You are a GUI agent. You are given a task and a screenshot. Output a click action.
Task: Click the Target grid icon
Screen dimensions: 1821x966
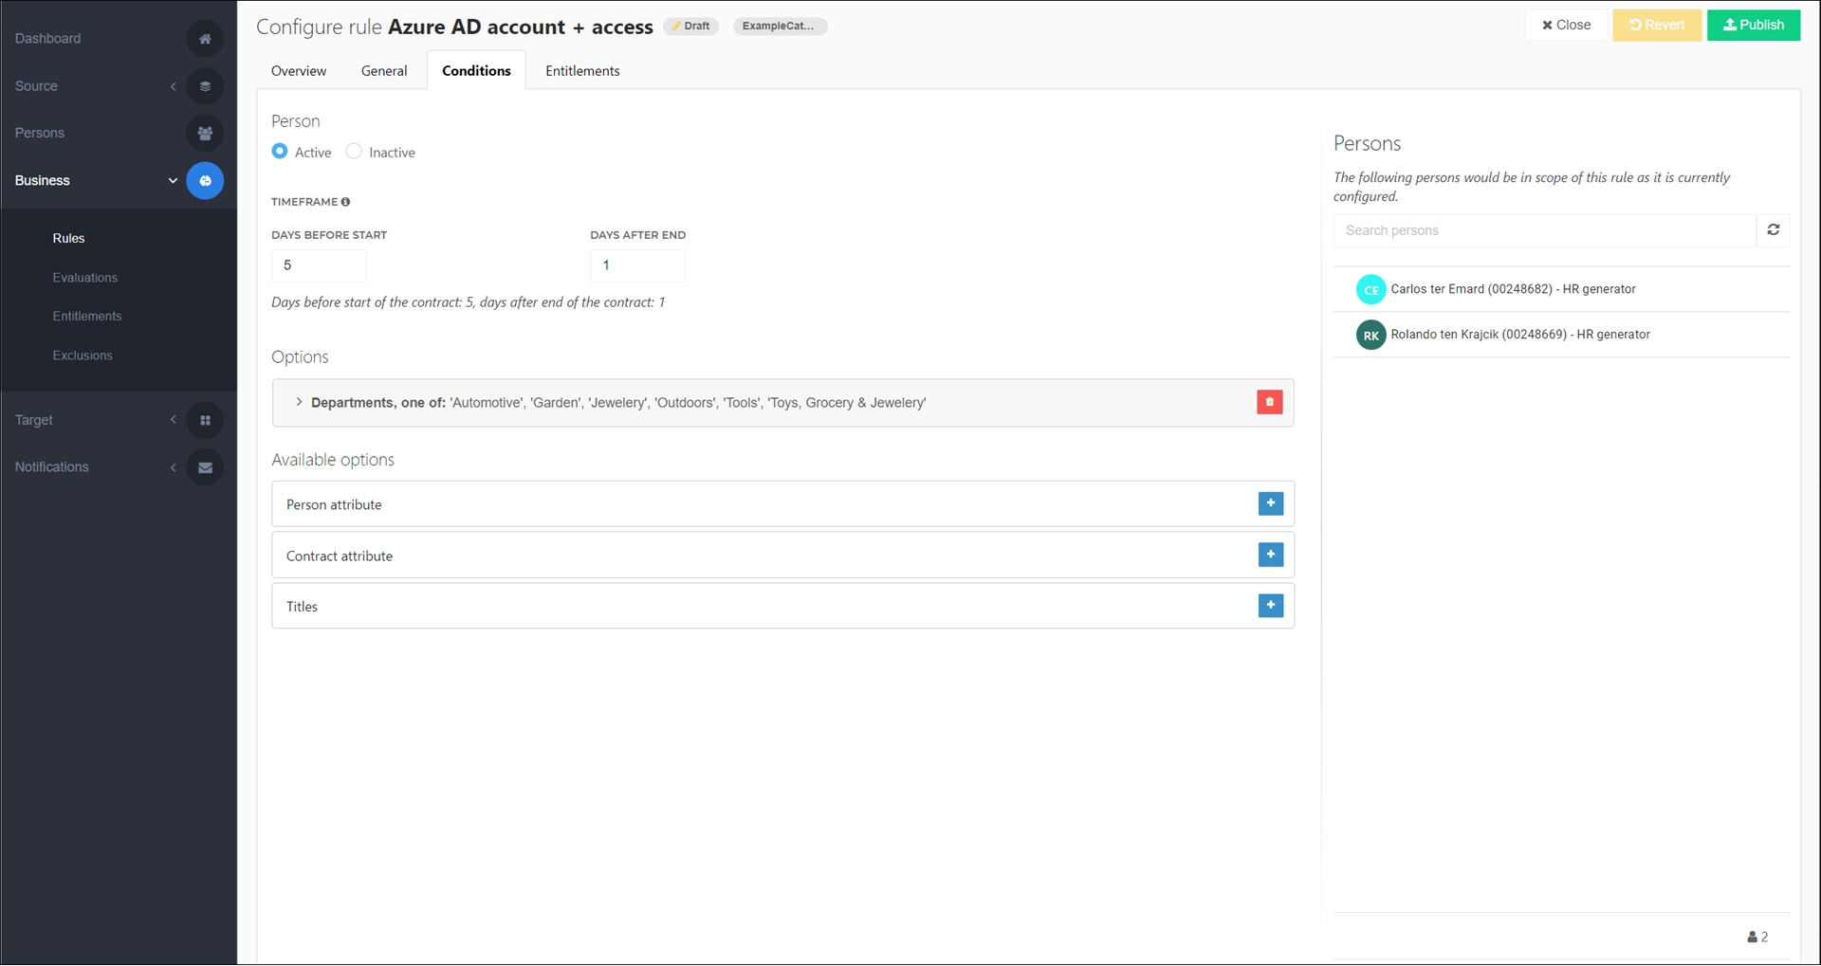click(205, 420)
